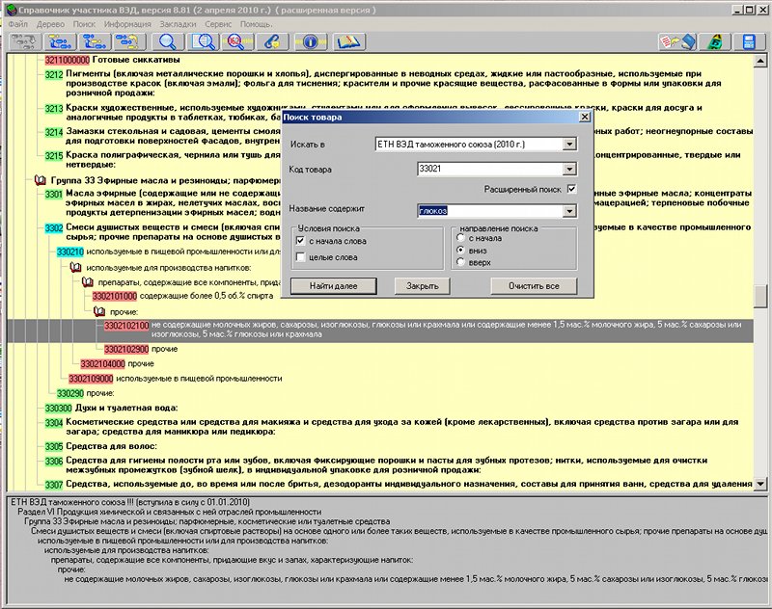Select tree item code 330210
Viewport: 772px width, 609px height.
click(70, 252)
